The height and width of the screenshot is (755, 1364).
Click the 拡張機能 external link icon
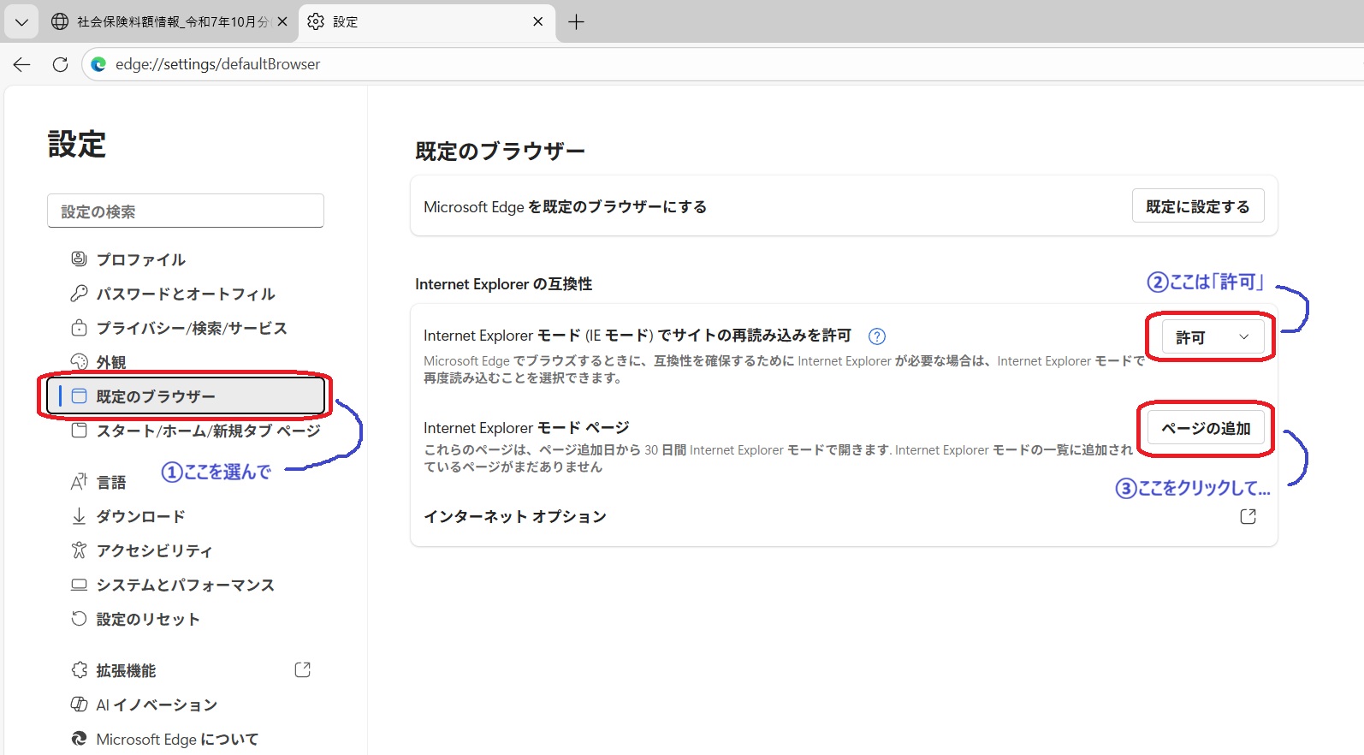302,670
